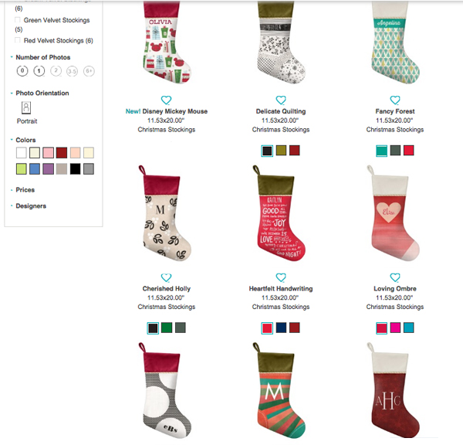
Task: Add Heartfelt Handwriting to favorites
Action: (x=281, y=277)
